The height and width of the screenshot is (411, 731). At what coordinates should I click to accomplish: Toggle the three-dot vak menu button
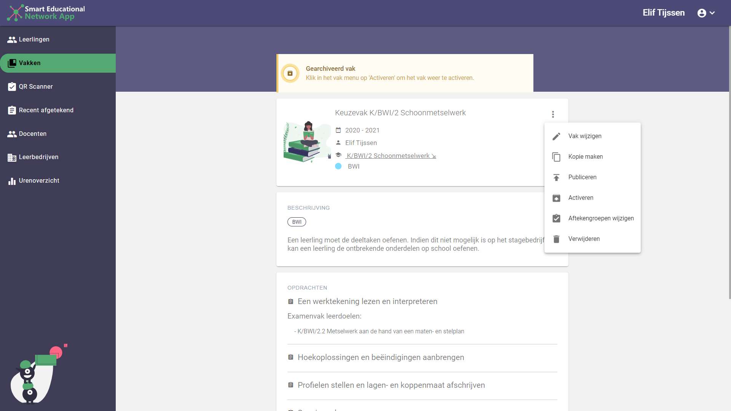[x=553, y=114]
